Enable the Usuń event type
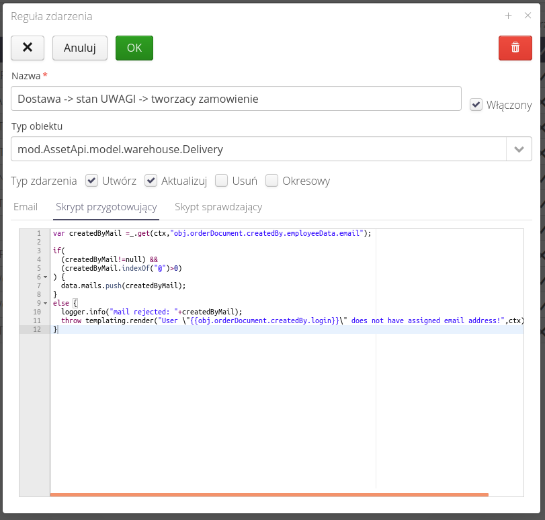The width and height of the screenshot is (545, 520). tap(221, 181)
